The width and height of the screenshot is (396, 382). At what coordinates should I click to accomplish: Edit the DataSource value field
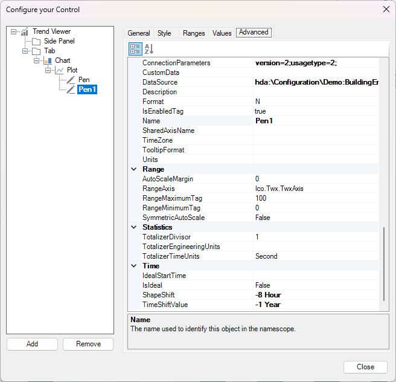[x=316, y=82]
